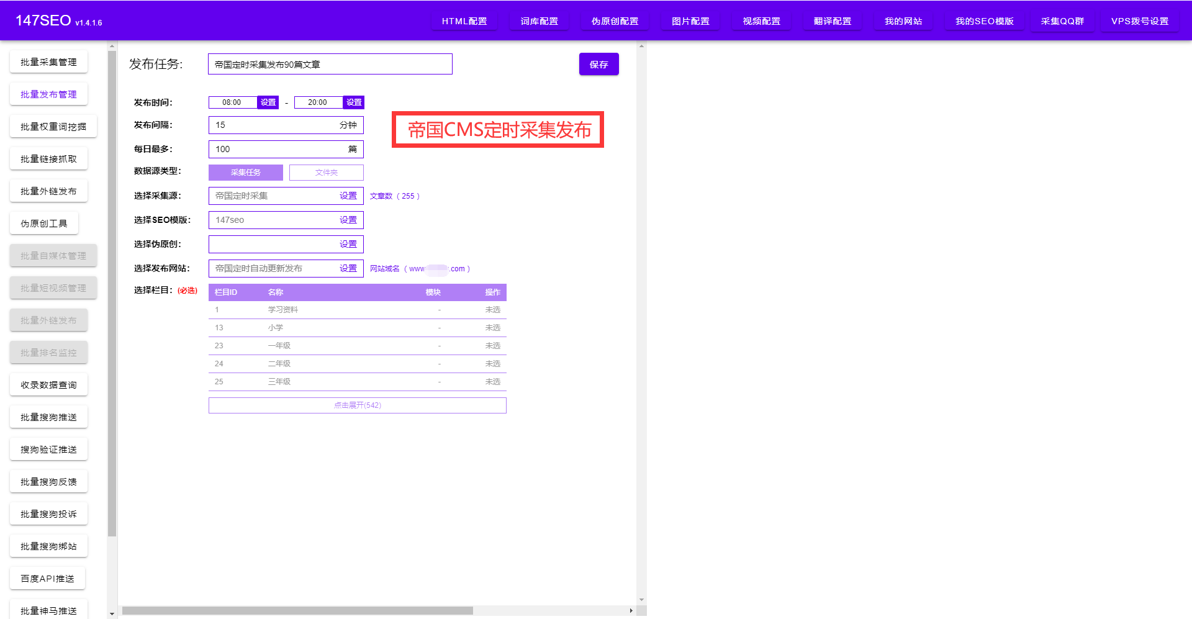This screenshot has height=619, width=1192.
Task: Click the 一年级 category name
Action: pyautogui.click(x=279, y=346)
